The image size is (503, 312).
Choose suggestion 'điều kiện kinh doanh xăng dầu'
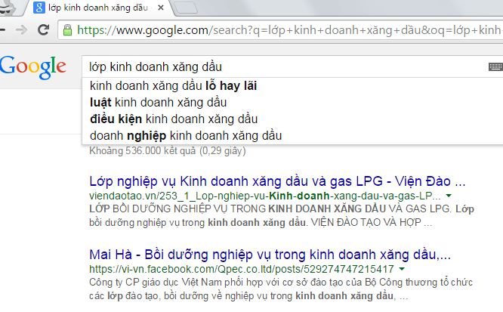174,119
